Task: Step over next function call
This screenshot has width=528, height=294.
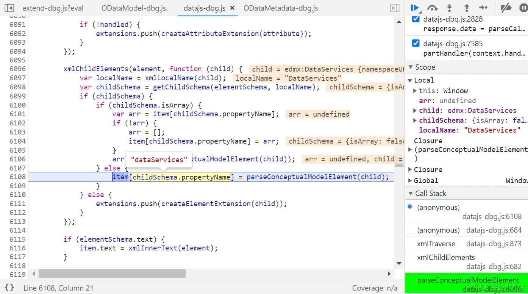Action: tap(432, 8)
